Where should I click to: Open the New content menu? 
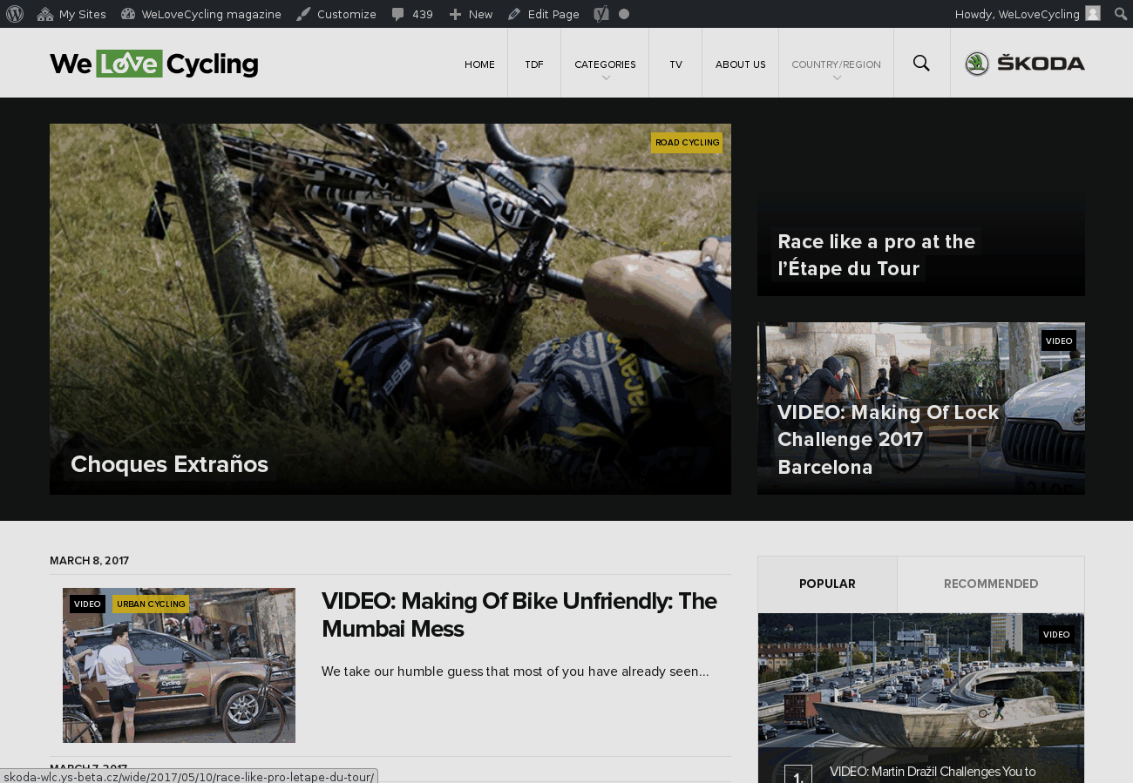click(x=471, y=14)
